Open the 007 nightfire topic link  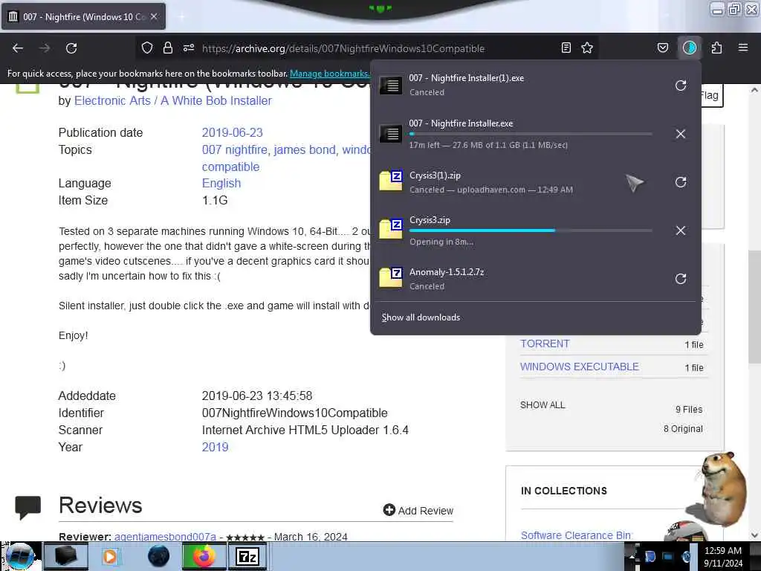[x=234, y=149]
